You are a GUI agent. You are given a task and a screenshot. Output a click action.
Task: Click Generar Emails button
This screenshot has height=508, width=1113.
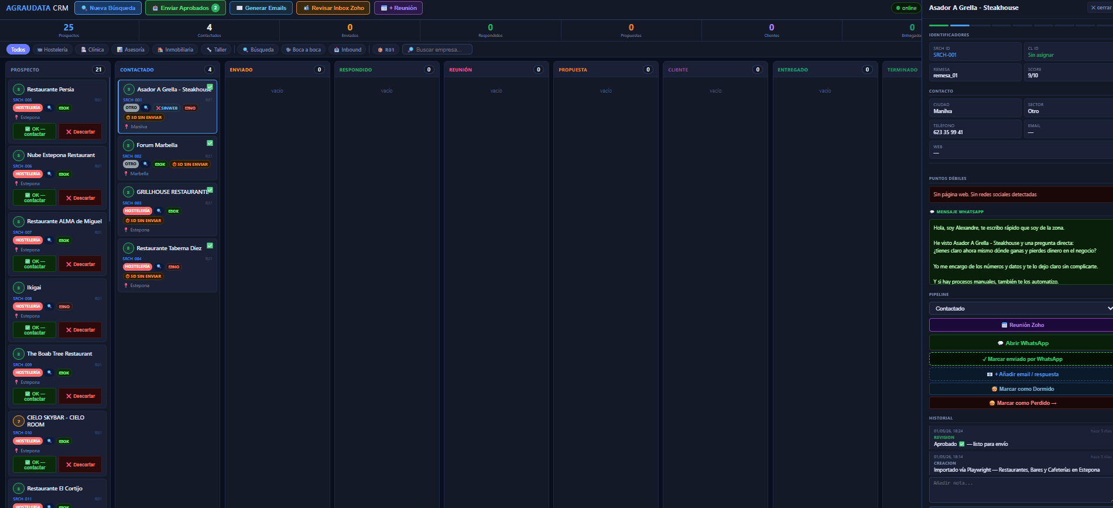(x=261, y=8)
